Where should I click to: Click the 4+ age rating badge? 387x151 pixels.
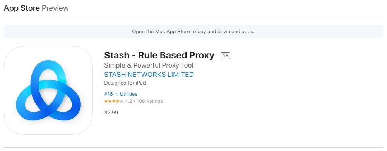[225, 56]
